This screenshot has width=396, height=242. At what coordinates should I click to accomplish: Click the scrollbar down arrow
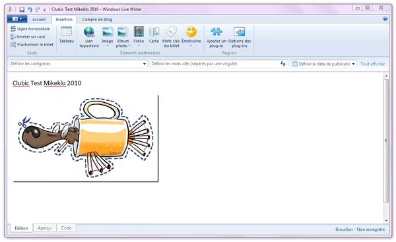pos(386,220)
